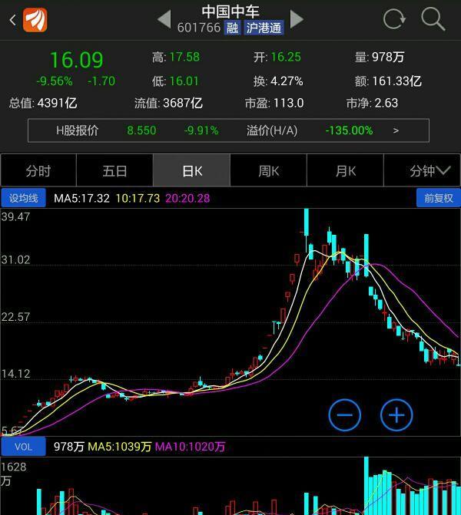Open the 分钟 interval dropdown
Image resolution: width=461 pixels, height=515 pixels.
423,171
